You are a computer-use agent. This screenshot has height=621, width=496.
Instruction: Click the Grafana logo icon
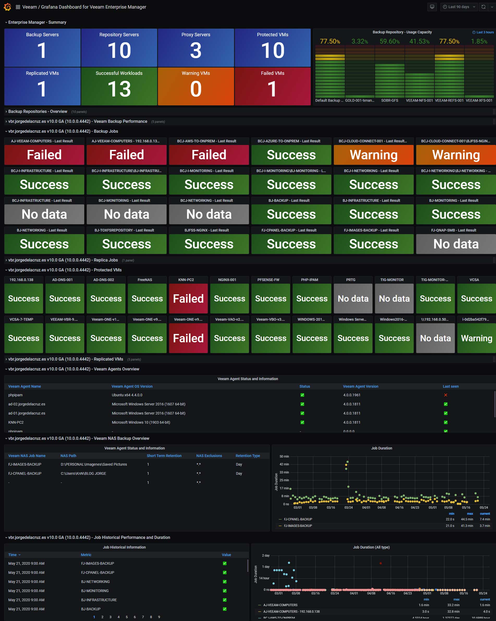(8, 7)
